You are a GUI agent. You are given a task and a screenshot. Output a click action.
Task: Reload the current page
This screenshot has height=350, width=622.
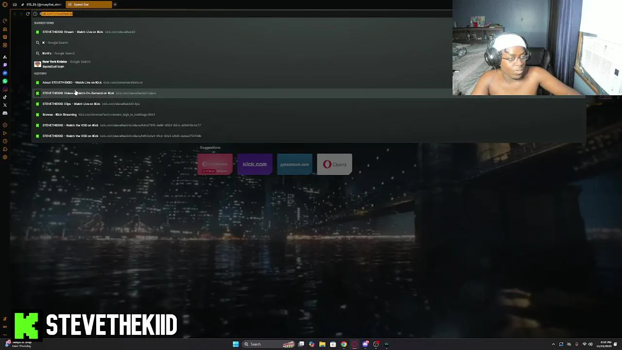28,14
